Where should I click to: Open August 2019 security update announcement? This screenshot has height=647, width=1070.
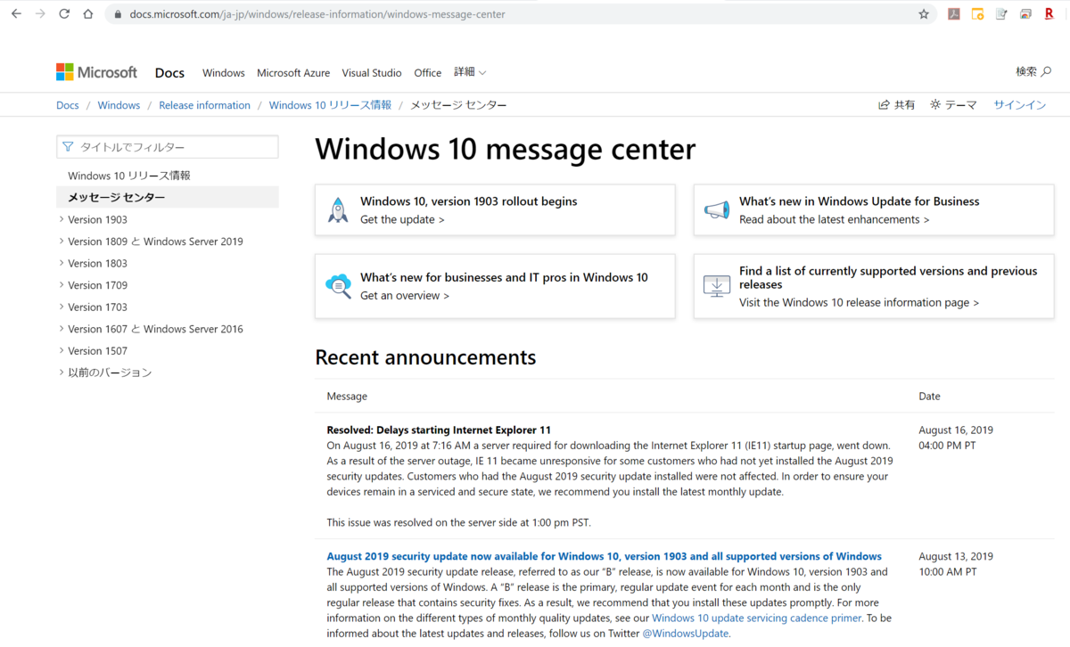click(604, 556)
